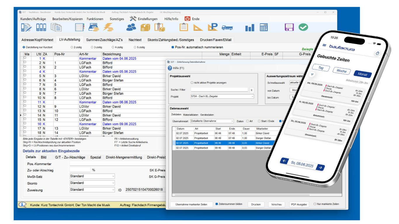The width and height of the screenshot is (399, 224).
Task: Open the Gerätedaten tab
Action: coord(207,115)
